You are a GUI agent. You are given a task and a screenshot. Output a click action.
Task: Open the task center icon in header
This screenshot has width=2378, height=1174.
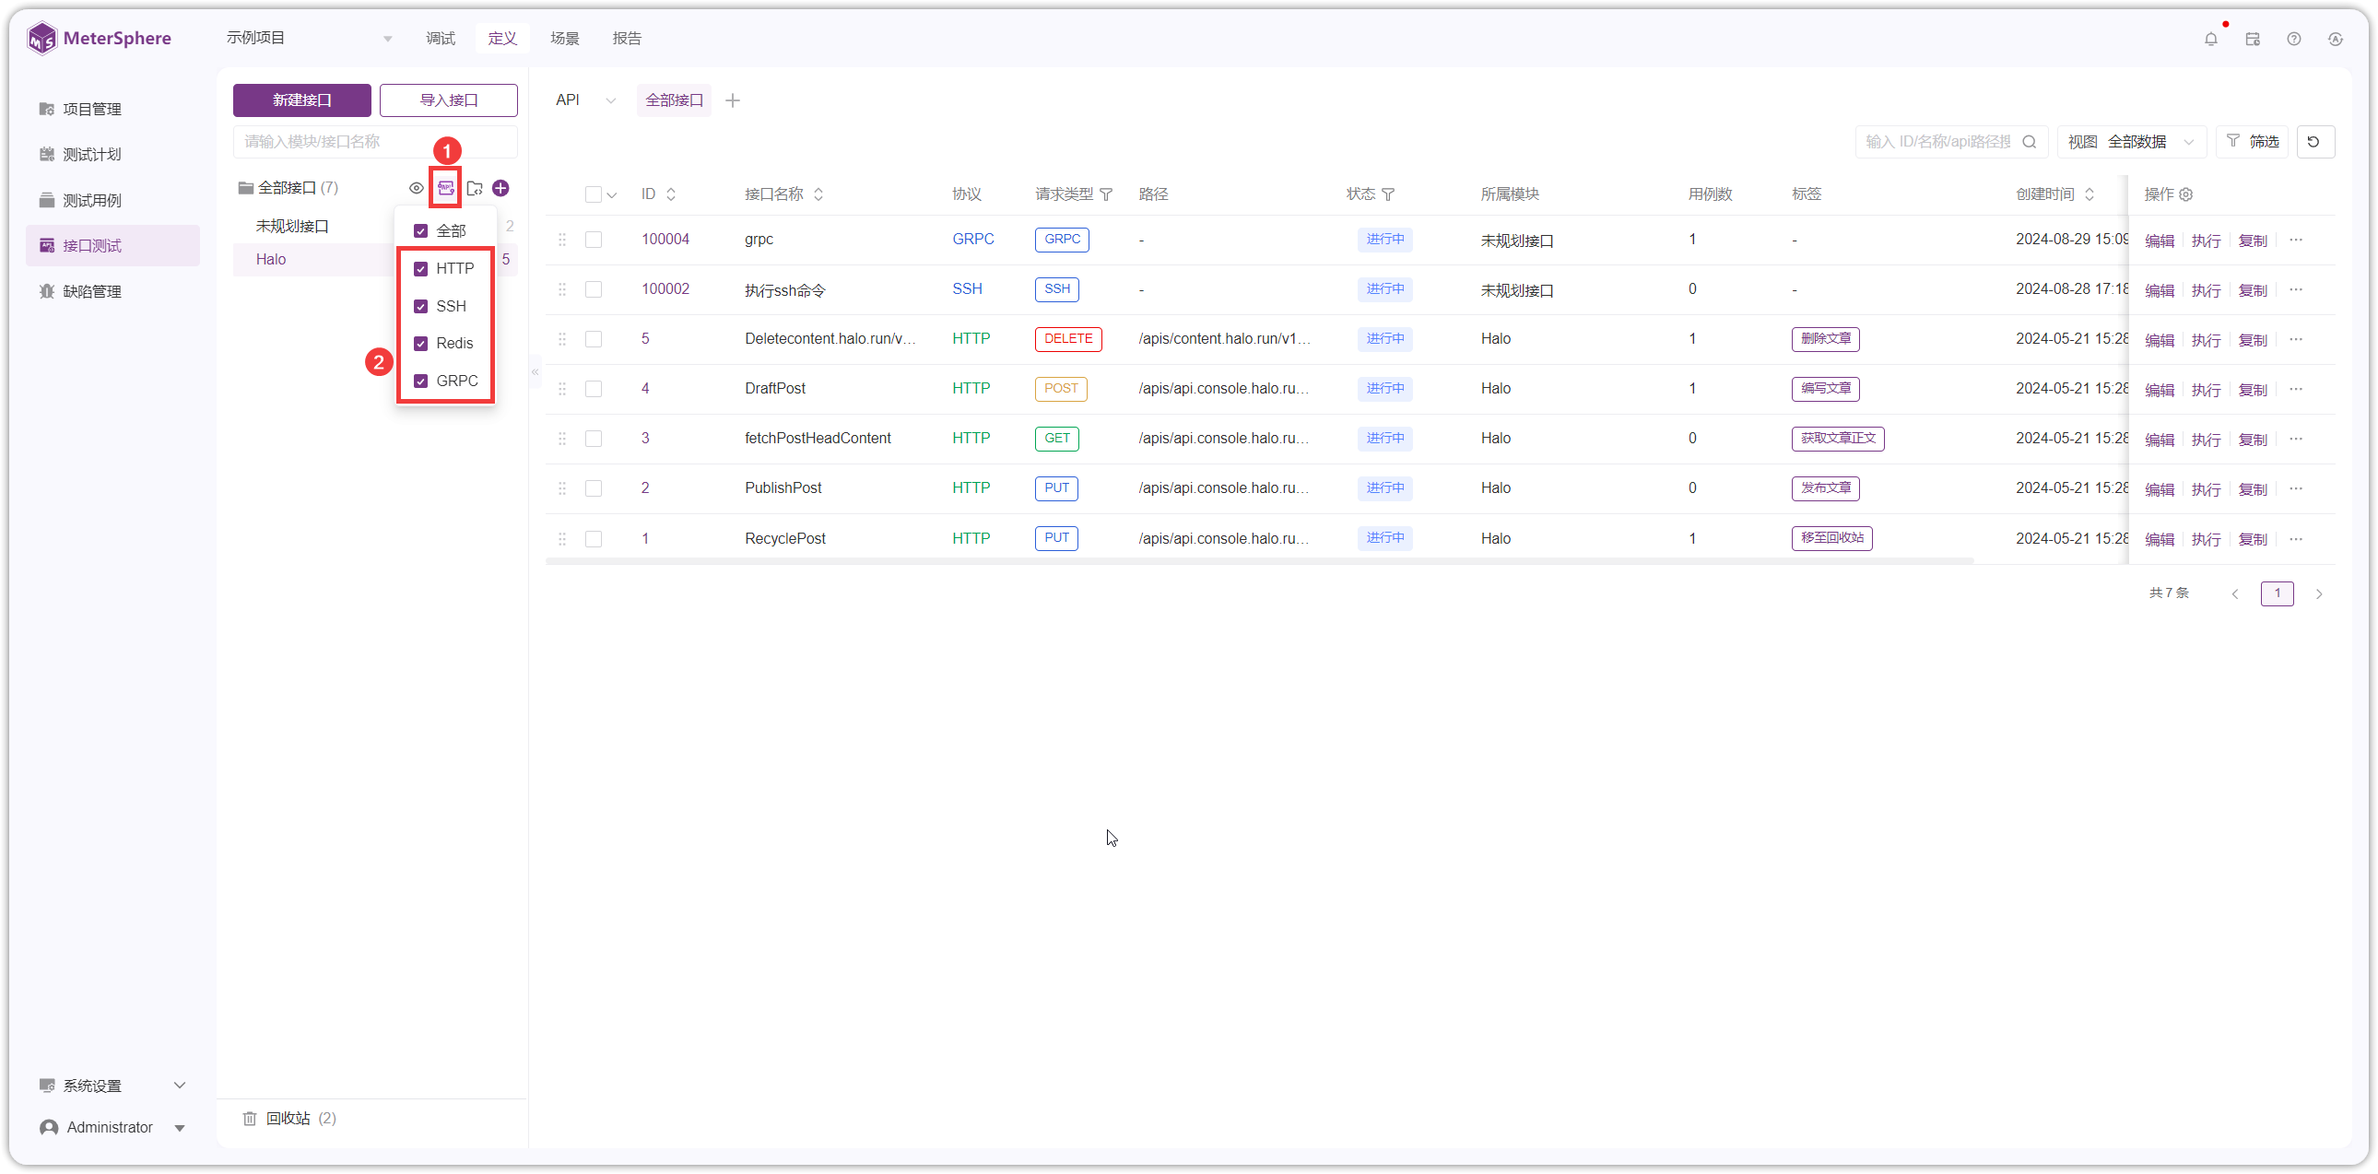tap(2253, 39)
